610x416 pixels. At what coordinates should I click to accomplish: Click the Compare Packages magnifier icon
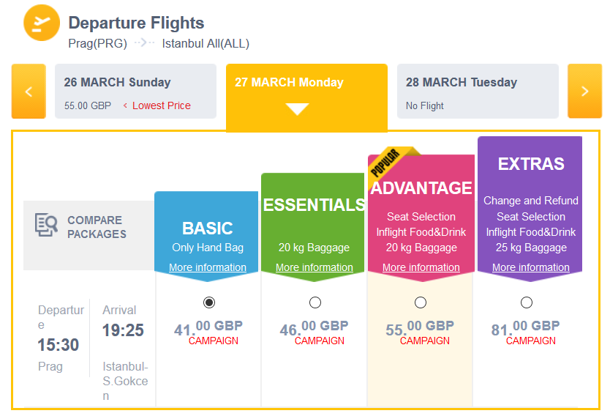click(x=46, y=225)
